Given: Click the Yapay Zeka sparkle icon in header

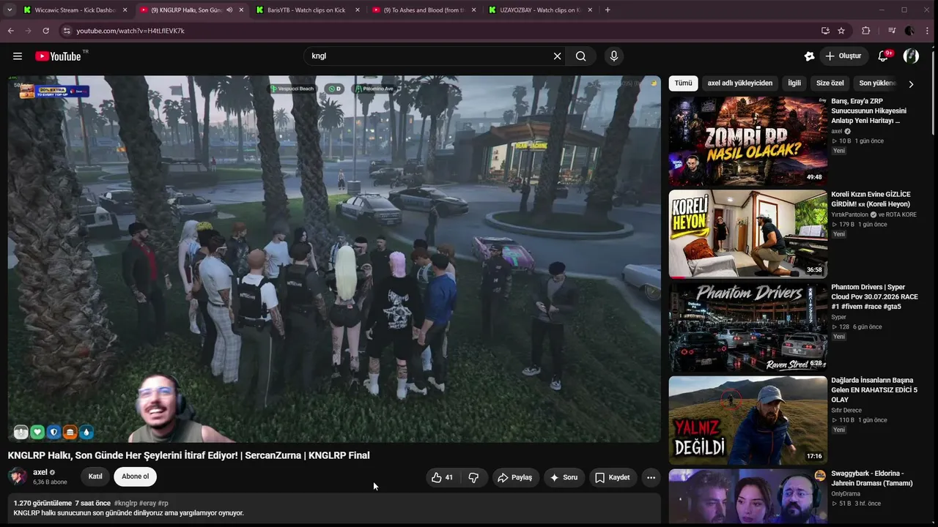Looking at the screenshot, I should [x=809, y=56].
